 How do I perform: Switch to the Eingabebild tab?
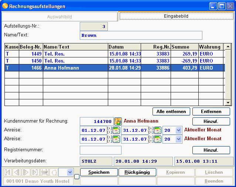[176, 16]
